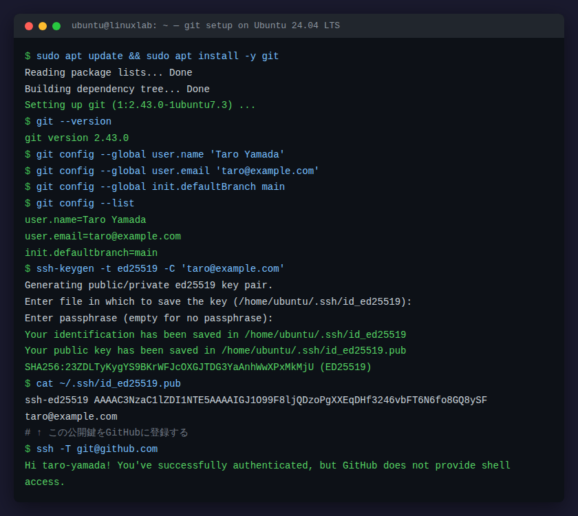The image size is (578, 516).
Task: Click the 'user.name=Taro Yamada' output line
Action: (85, 219)
